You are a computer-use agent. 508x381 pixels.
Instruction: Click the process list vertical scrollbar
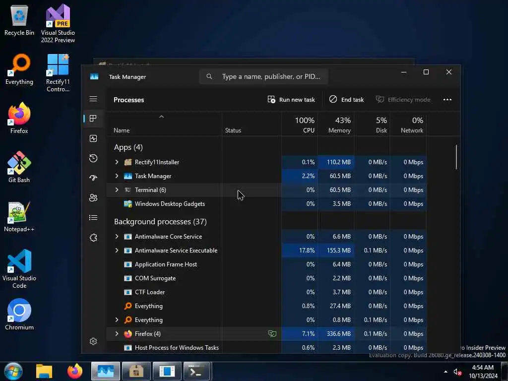456,157
